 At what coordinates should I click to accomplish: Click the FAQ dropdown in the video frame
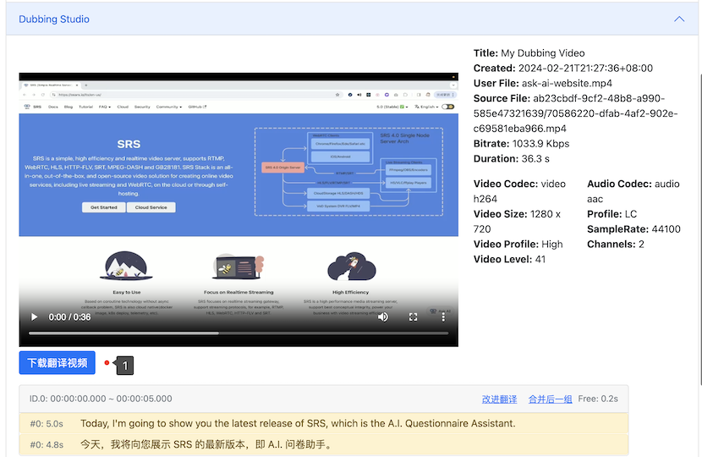point(104,107)
